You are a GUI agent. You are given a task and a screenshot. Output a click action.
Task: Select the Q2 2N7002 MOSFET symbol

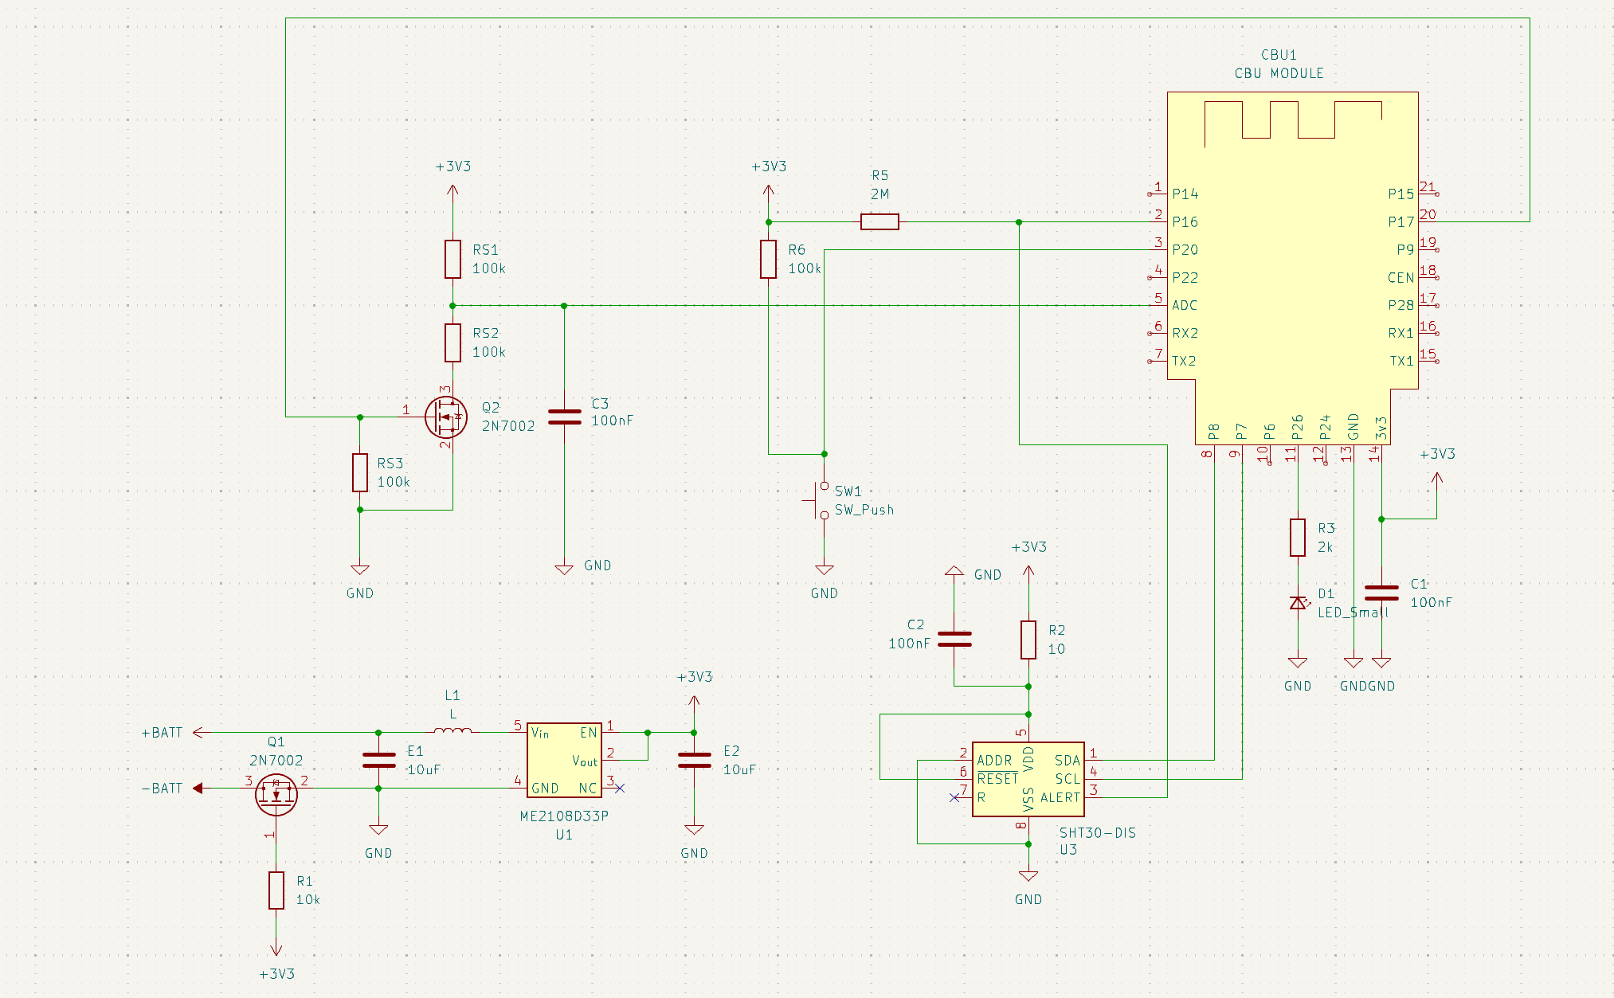446,417
